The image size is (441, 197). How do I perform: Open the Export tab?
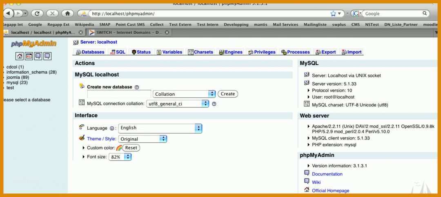pyautogui.click(x=326, y=52)
